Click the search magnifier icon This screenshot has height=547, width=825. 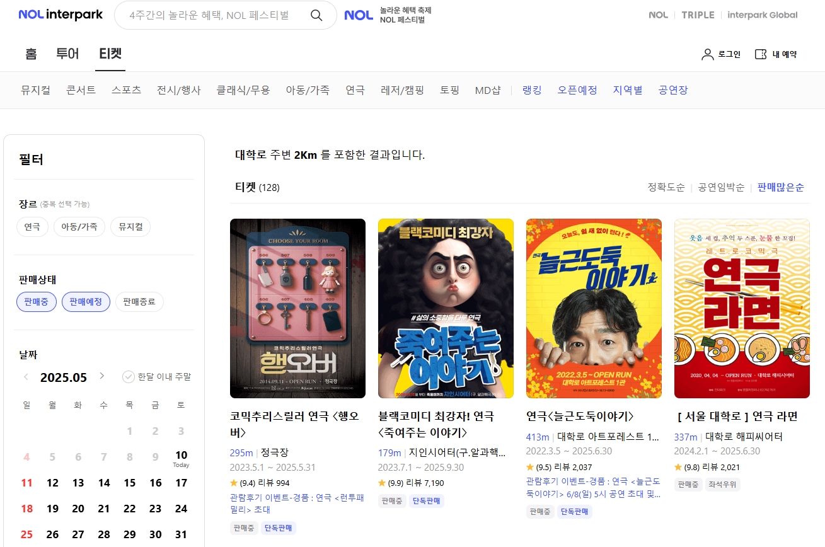(x=316, y=15)
